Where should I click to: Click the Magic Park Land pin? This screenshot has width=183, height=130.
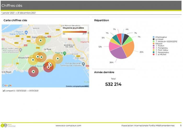pos(21,50)
